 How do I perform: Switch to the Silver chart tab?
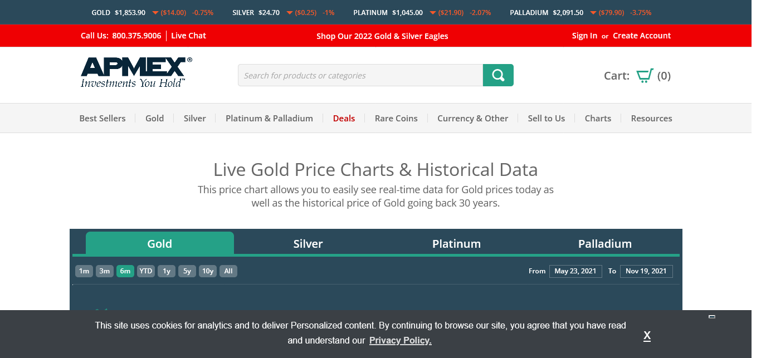308,244
